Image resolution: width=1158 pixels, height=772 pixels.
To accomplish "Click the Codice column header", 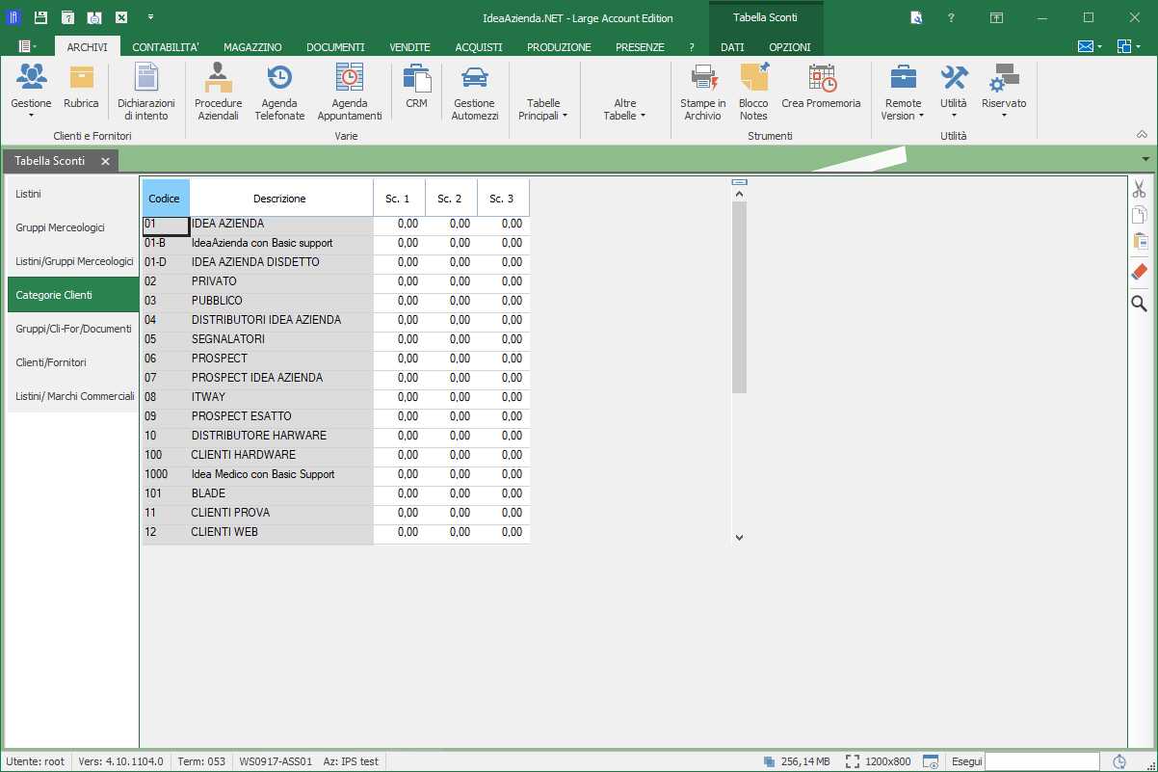I will tap(165, 199).
